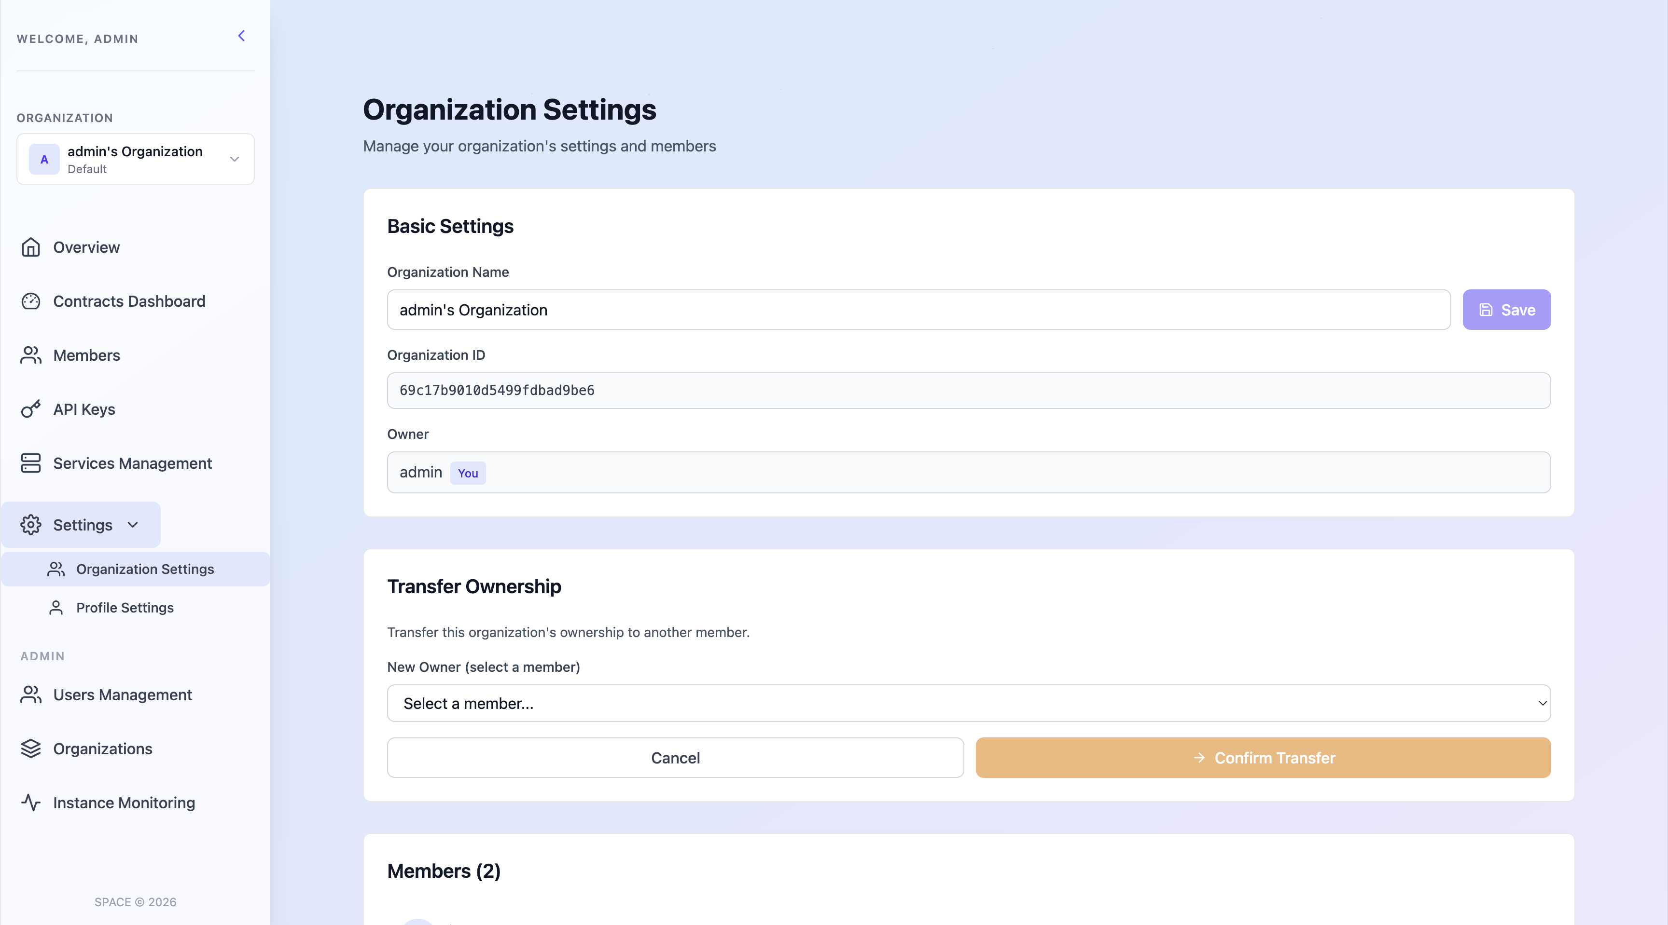This screenshot has width=1668, height=925.
Task: Click the You badge beside admin
Action: (468, 473)
